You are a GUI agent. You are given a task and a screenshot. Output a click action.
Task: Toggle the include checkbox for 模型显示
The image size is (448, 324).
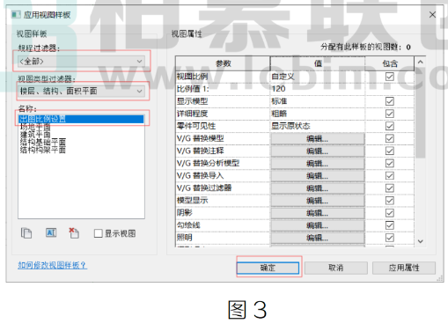click(390, 201)
